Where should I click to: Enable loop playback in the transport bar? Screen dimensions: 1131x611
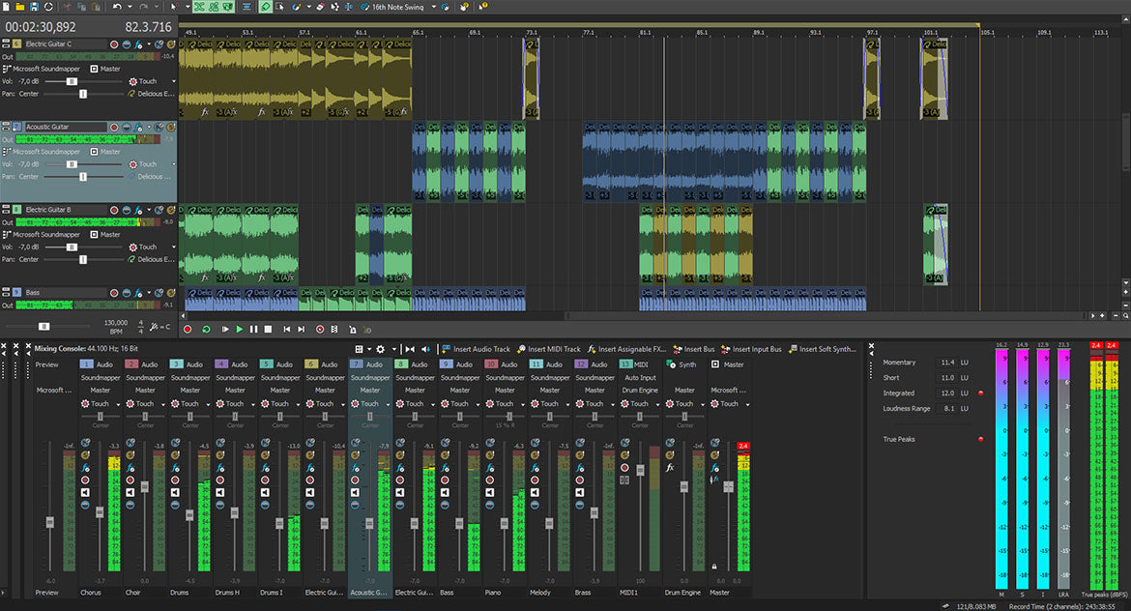coord(205,329)
